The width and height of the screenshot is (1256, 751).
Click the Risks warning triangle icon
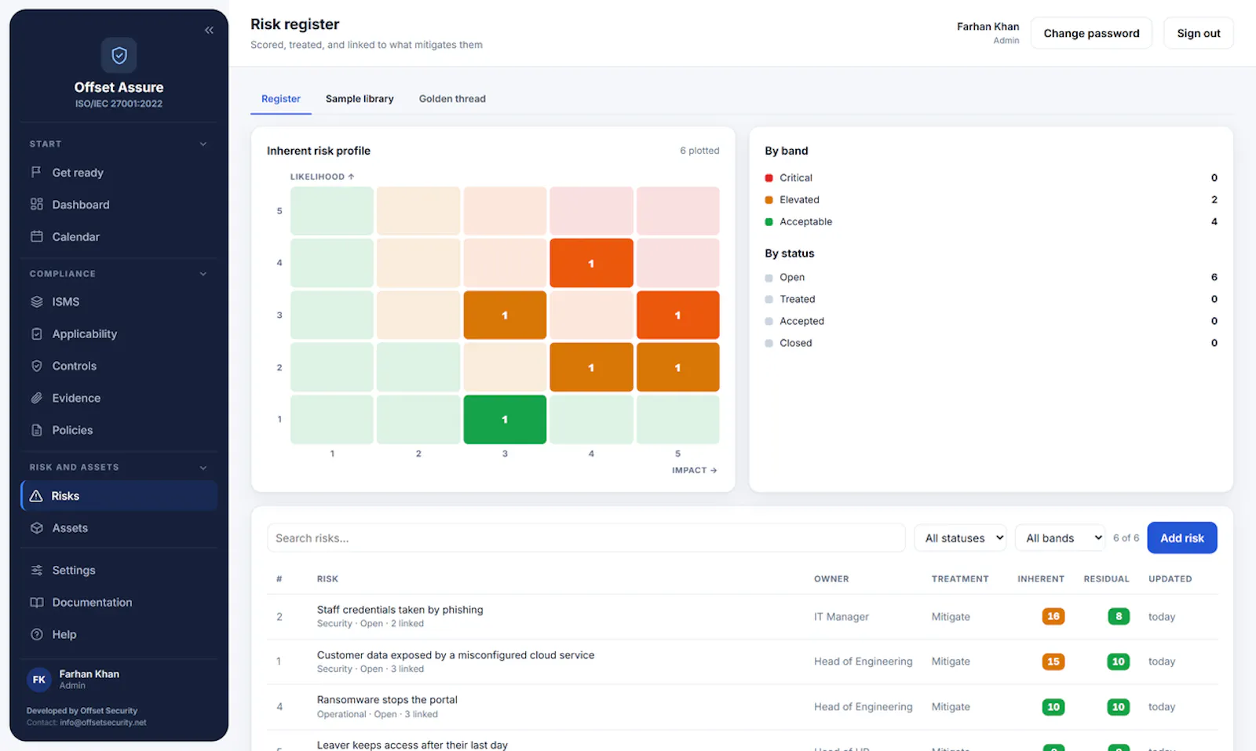[x=36, y=496]
